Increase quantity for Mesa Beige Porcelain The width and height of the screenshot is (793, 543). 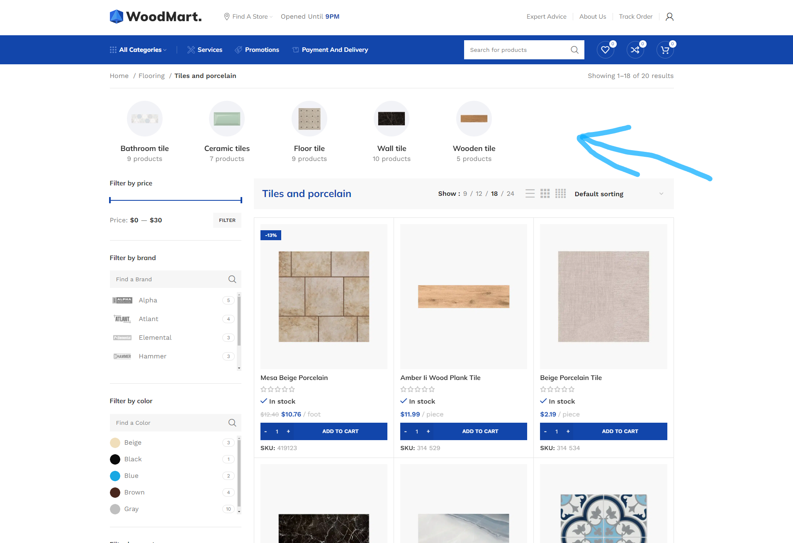tap(288, 431)
